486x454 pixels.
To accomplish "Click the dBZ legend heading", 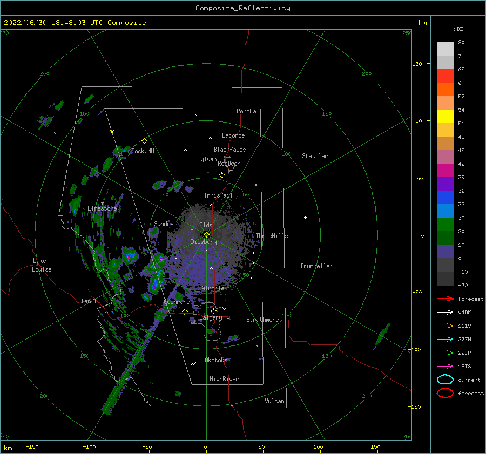I will click(x=458, y=29).
